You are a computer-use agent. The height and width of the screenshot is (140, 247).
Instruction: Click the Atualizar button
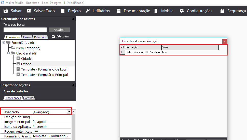59,30
